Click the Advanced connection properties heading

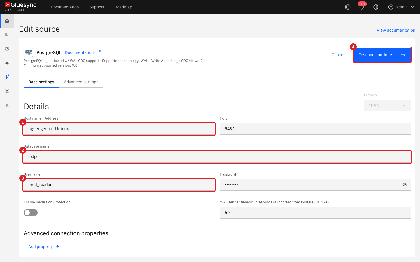point(66,233)
